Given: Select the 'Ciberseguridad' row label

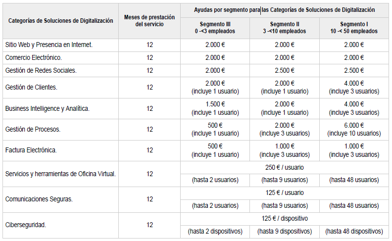Looking at the screenshot, I should tap(60, 225).
